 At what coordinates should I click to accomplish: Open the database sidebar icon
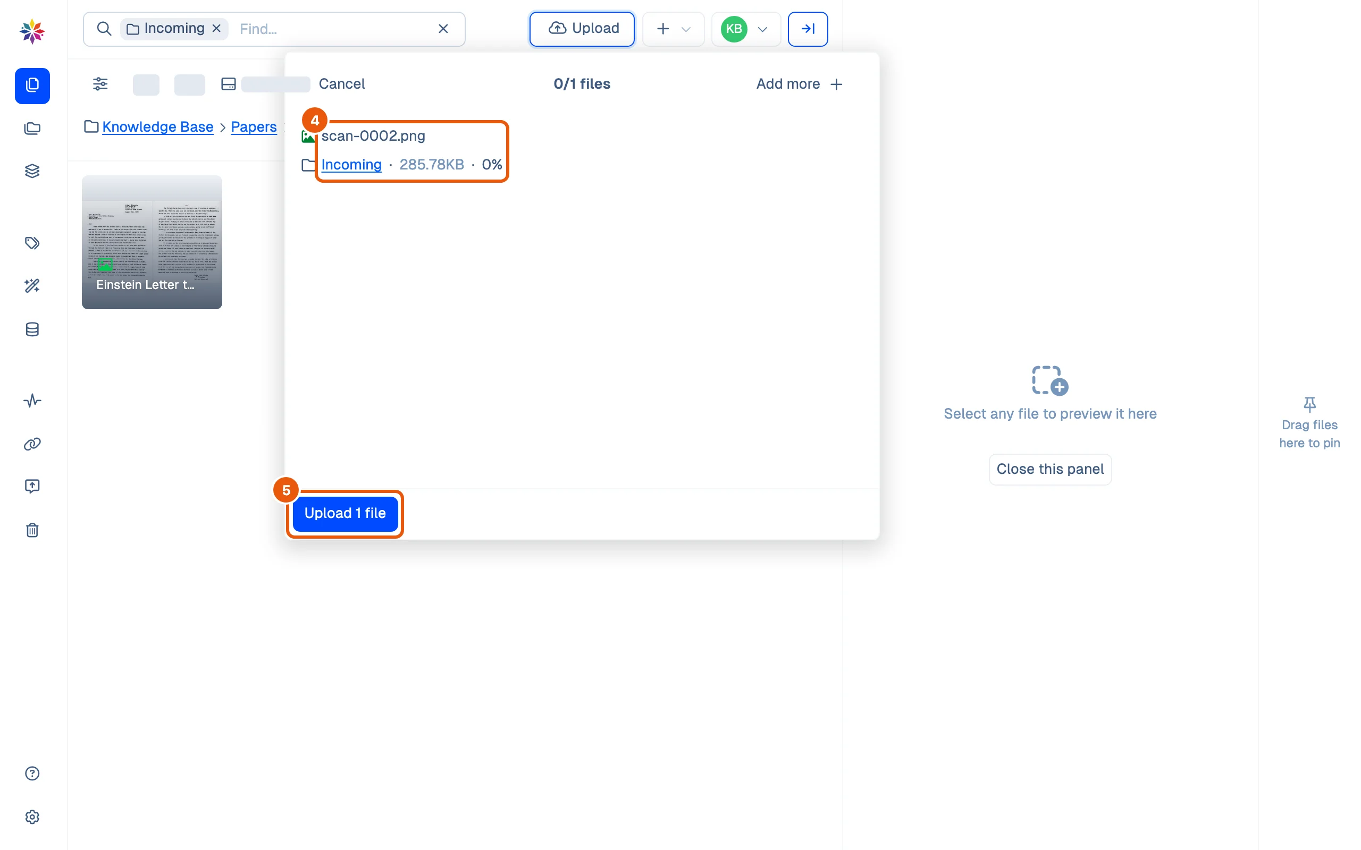point(32,329)
